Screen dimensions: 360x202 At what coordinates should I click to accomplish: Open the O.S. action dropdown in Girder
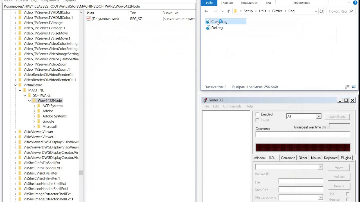[x=320, y=167]
